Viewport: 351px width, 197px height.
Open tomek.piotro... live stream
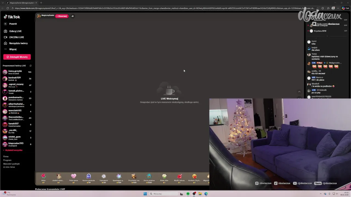point(17,92)
